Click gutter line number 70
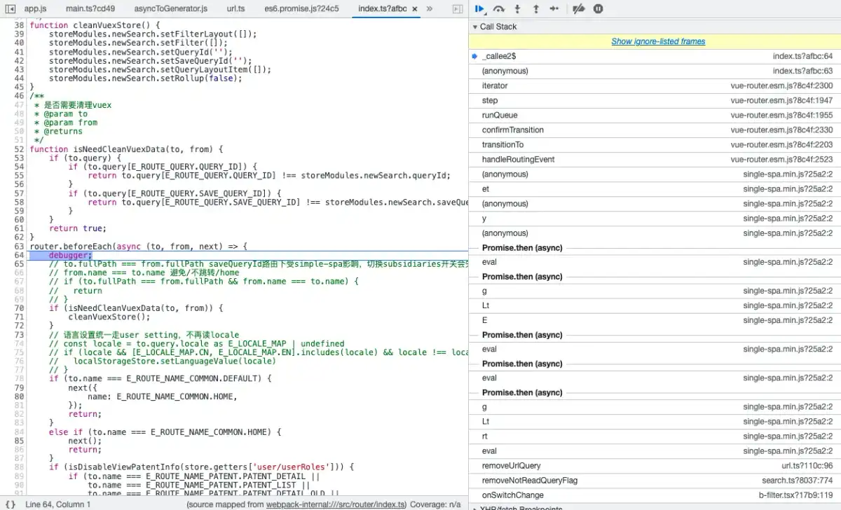 [19, 308]
